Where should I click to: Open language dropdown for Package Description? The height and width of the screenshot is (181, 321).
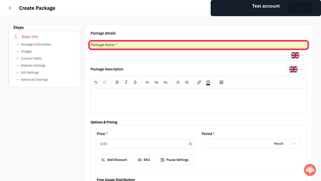click(x=297, y=69)
